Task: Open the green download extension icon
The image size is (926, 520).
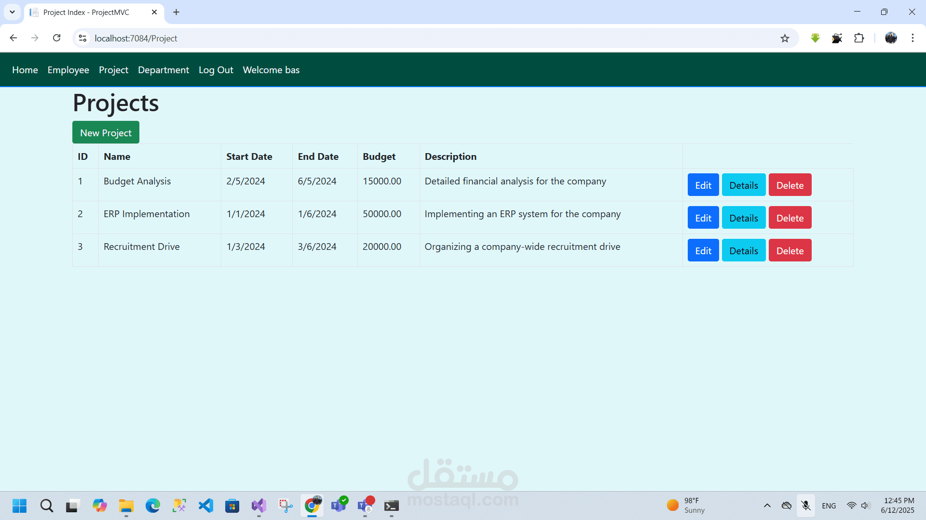Action: coord(815,38)
